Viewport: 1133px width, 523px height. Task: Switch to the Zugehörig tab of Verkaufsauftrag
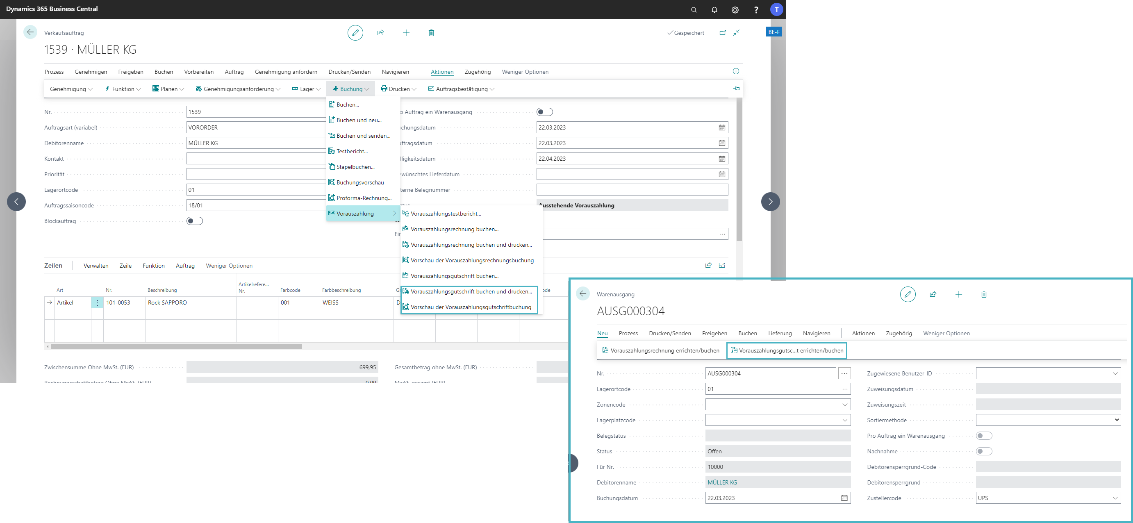click(477, 72)
